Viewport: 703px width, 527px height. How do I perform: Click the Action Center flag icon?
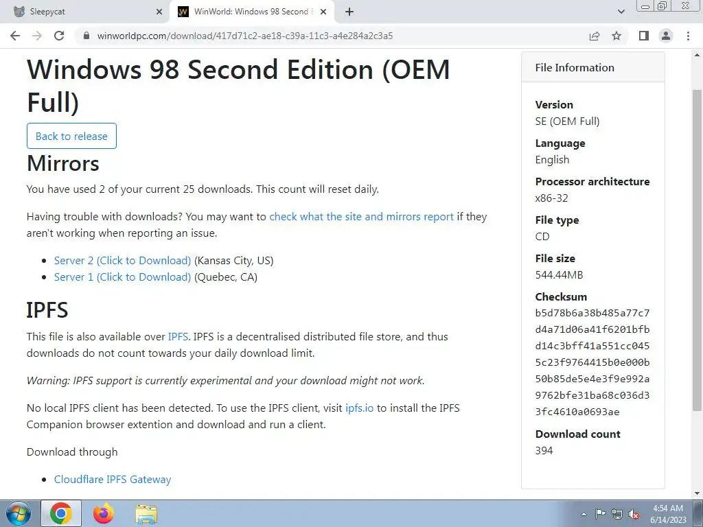(600, 514)
